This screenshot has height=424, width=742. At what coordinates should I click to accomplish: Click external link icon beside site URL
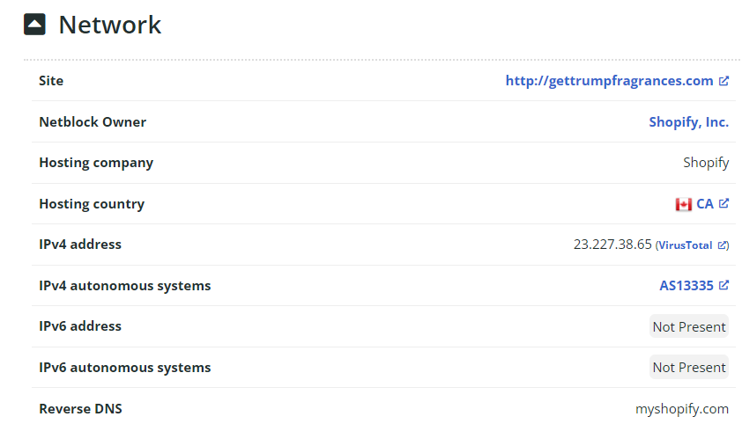tap(723, 81)
